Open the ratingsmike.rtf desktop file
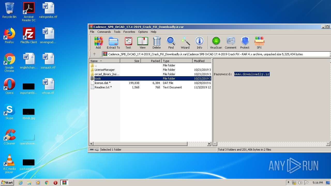The image size is (331, 186). (48, 10)
